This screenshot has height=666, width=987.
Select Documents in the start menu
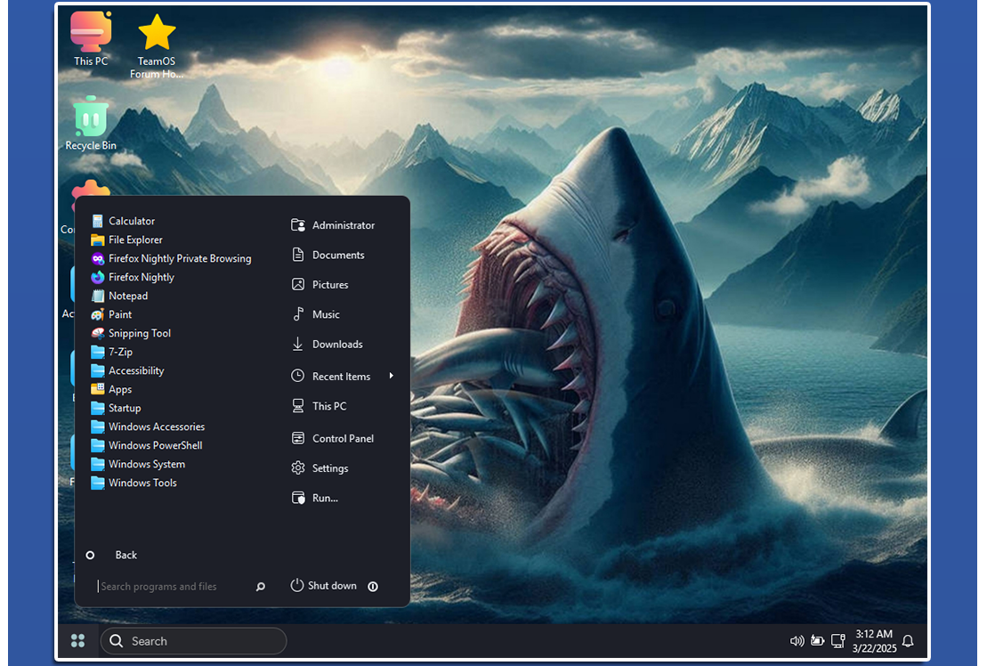pyautogui.click(x=328, y=255)
